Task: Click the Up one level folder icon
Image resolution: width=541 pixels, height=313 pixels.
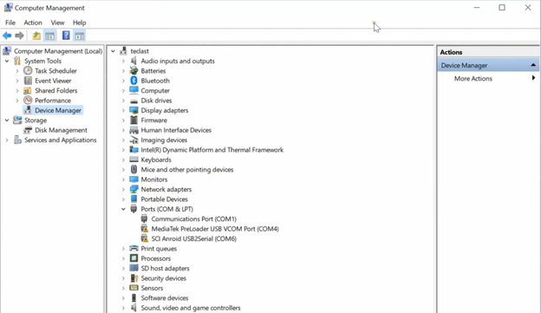Action: (36, 36)
